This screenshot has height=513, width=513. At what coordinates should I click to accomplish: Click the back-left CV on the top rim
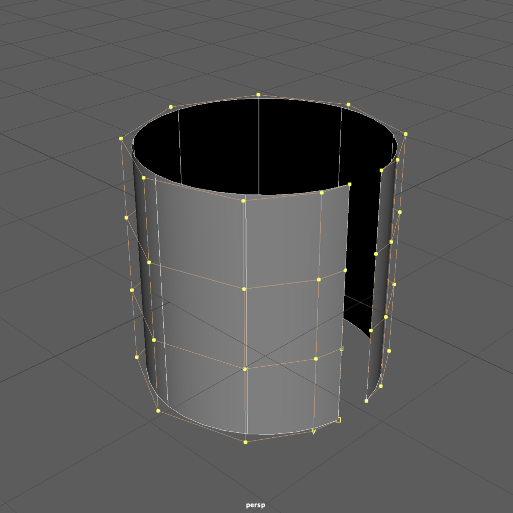171,107
